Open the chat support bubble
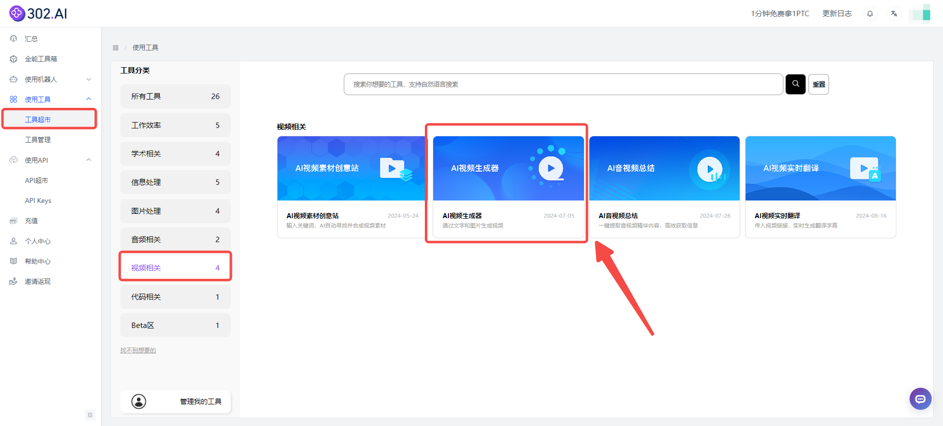 920,399
